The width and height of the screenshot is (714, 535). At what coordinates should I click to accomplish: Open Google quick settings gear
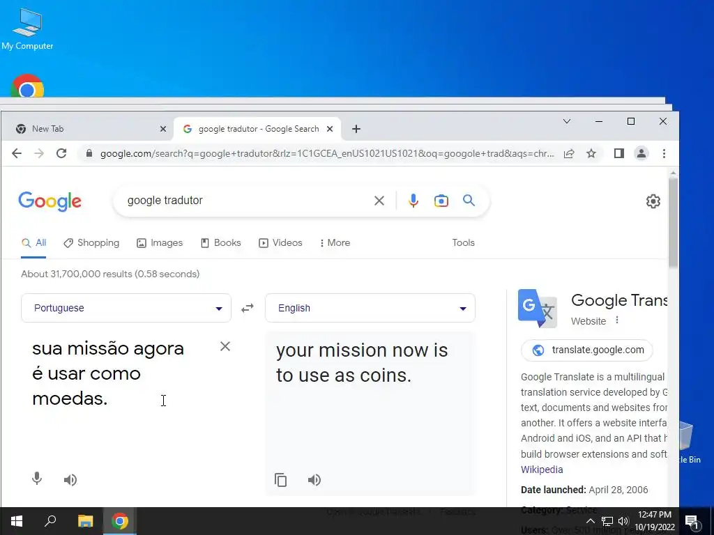point(653,201)
